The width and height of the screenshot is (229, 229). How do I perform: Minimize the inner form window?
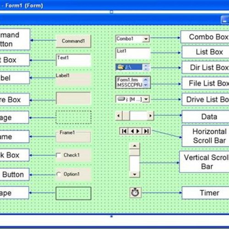pyautogui.click(x=225, y=20)
